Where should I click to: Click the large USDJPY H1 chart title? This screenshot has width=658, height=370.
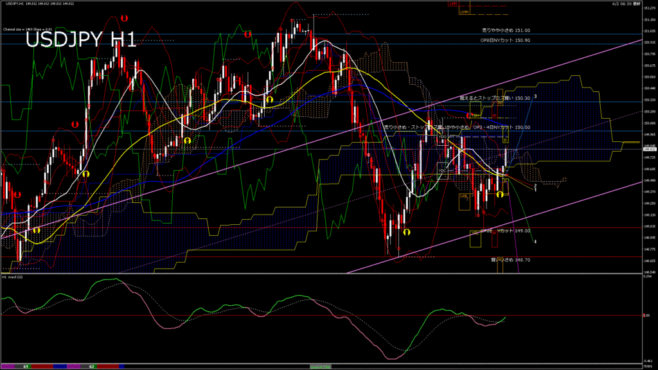click(80, 40)
